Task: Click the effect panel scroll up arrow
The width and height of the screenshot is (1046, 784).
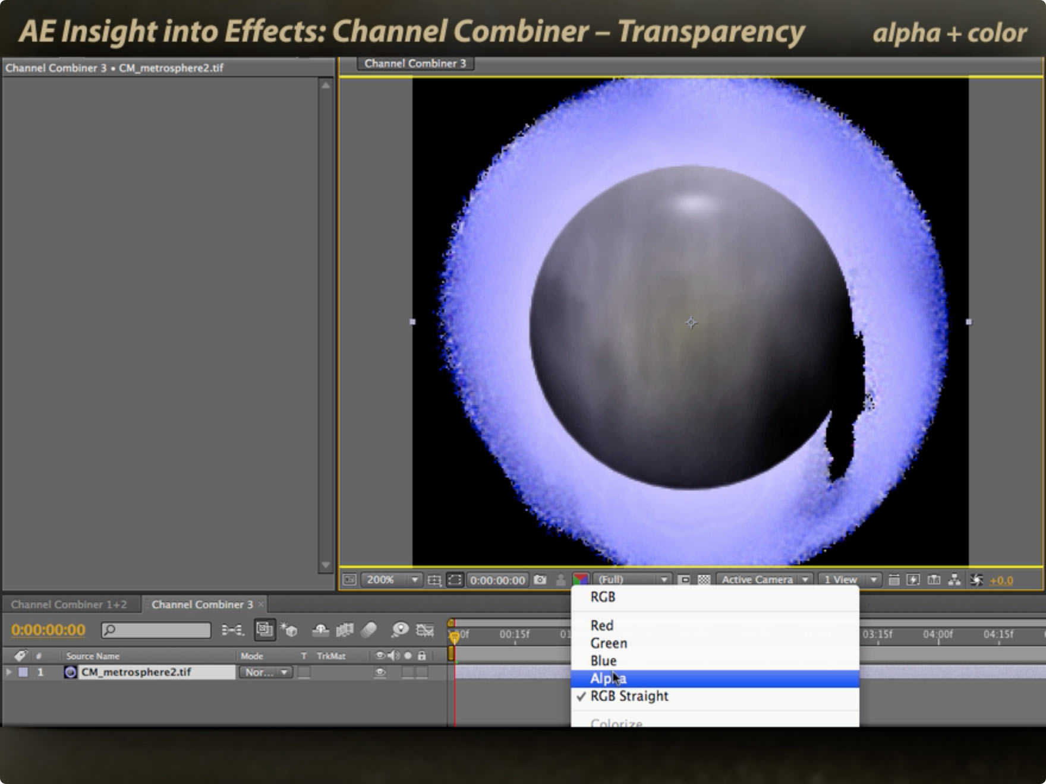Action: [326, 86]
